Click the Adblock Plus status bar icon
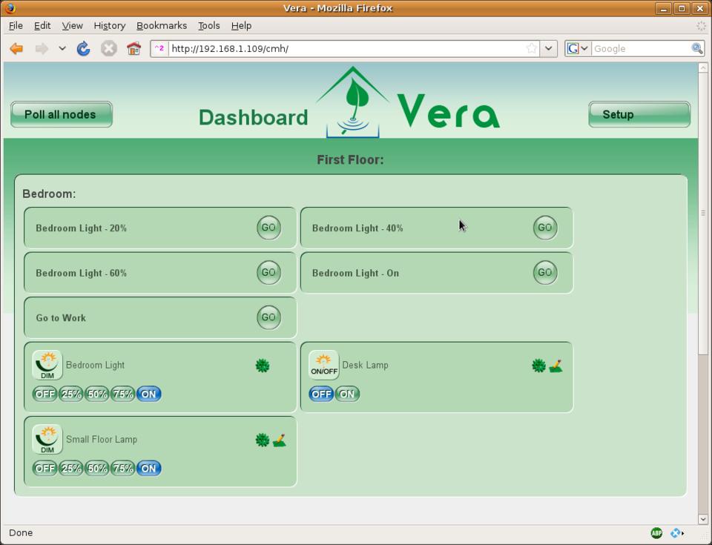Image resolution: width=712 pixels, height=545 pixels. click(656, 532)
